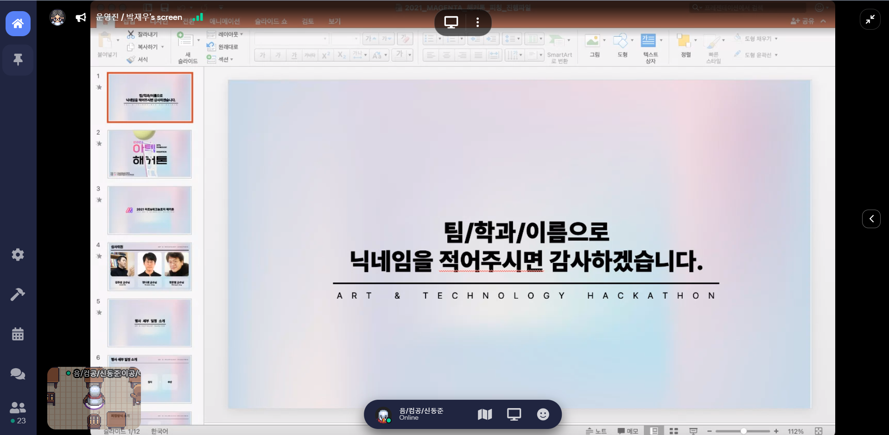Increase list indent level

click(491, 38)
